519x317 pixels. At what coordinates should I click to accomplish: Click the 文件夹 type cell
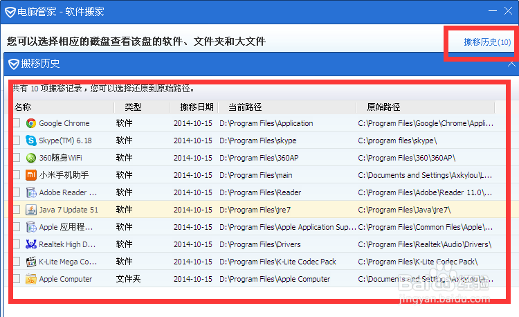pos(129,279)
